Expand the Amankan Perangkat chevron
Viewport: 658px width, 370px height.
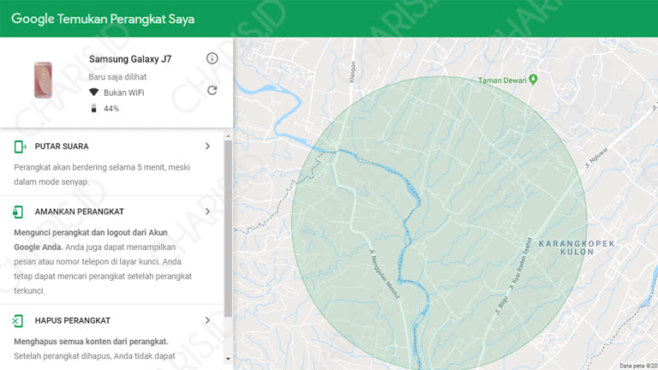(x=207, y=212)
